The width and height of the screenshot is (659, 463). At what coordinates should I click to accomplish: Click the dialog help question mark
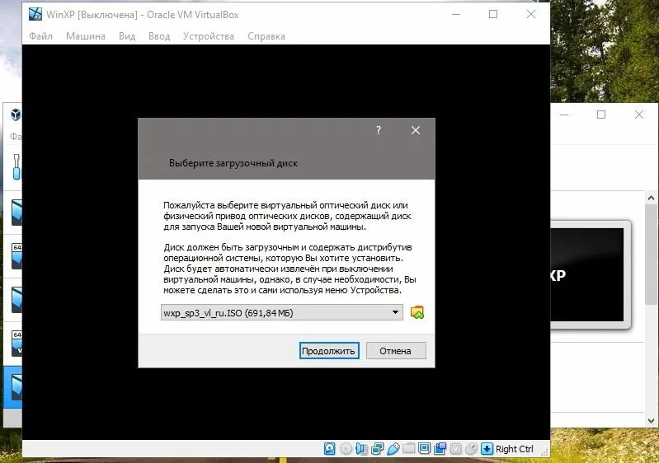coord(379,130)
